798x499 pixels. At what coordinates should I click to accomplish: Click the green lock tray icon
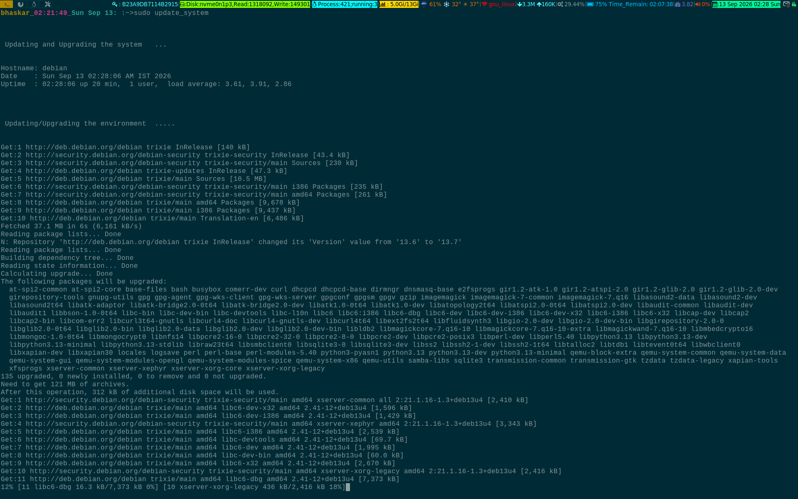(x=794, y=4)
